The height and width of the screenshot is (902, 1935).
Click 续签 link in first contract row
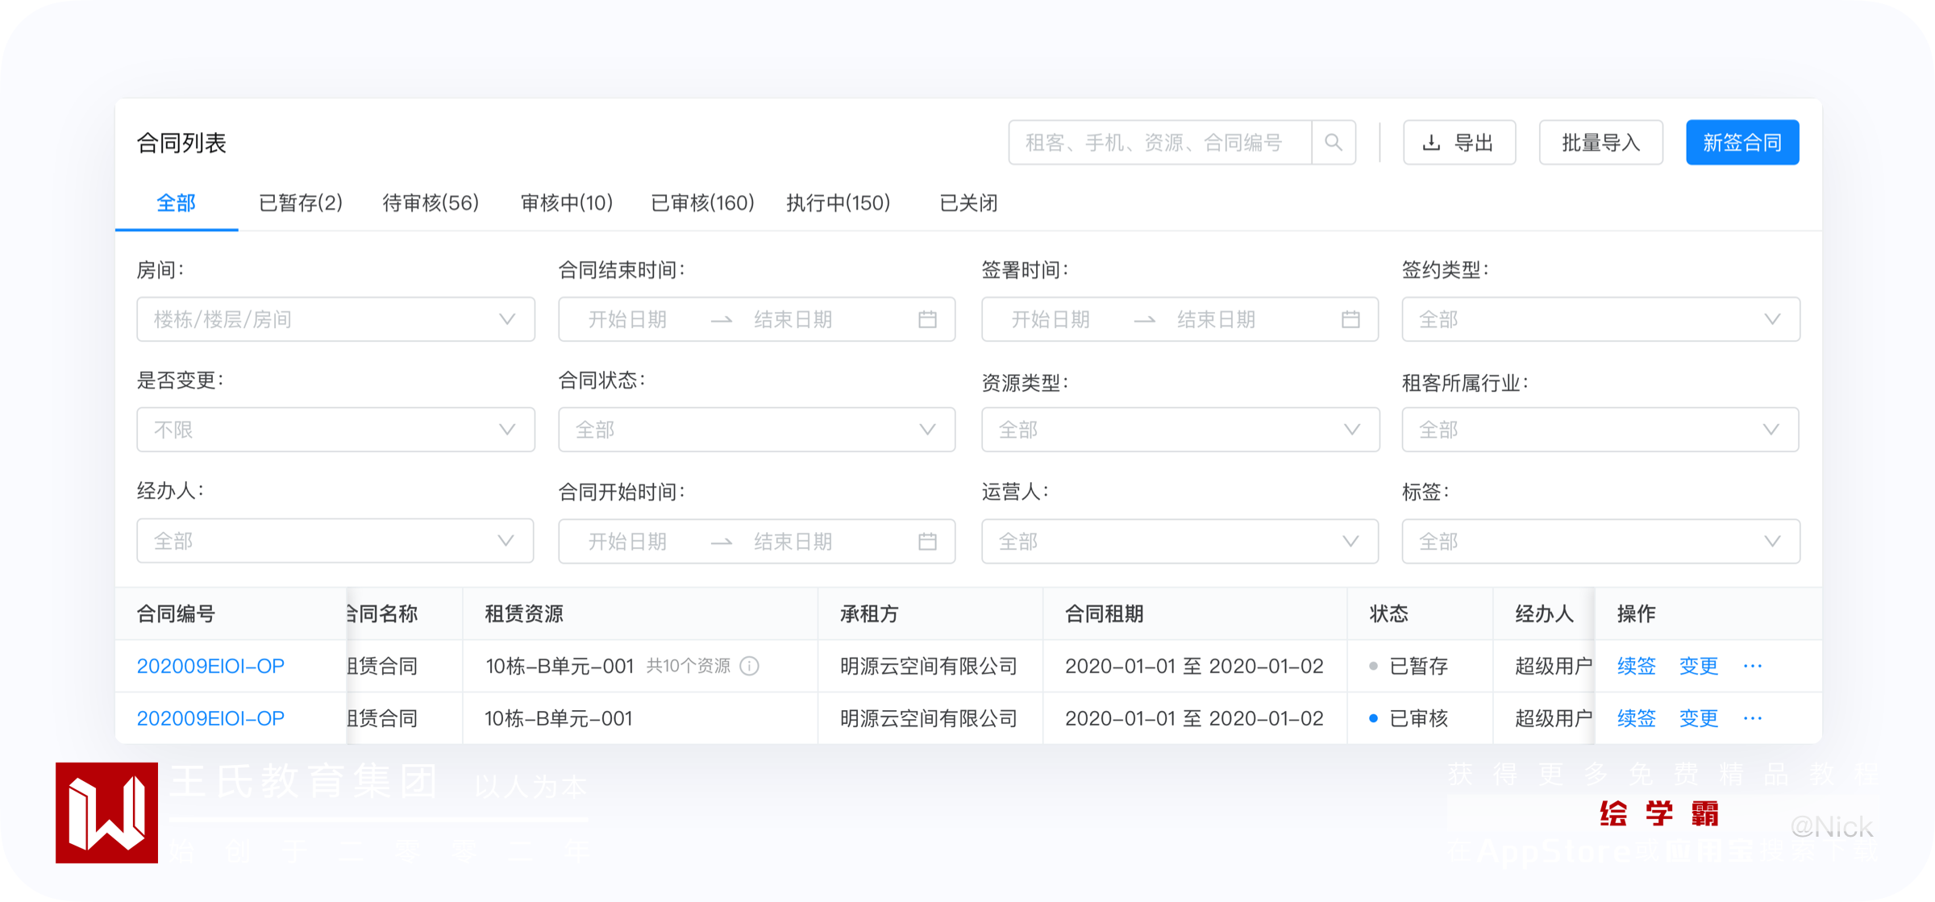click(1636, 666)
